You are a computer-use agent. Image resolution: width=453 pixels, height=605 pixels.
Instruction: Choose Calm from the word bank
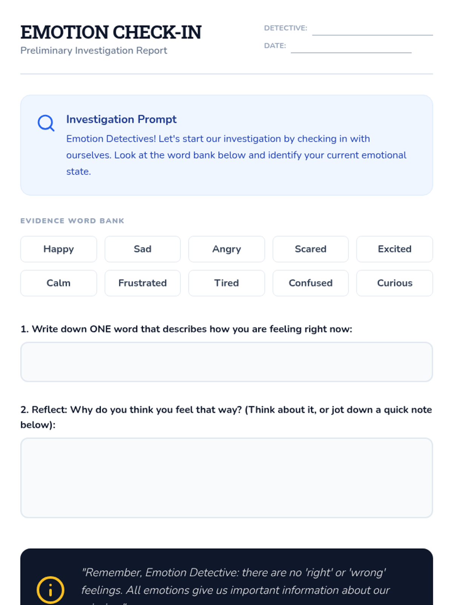click(x=59, y=283)
